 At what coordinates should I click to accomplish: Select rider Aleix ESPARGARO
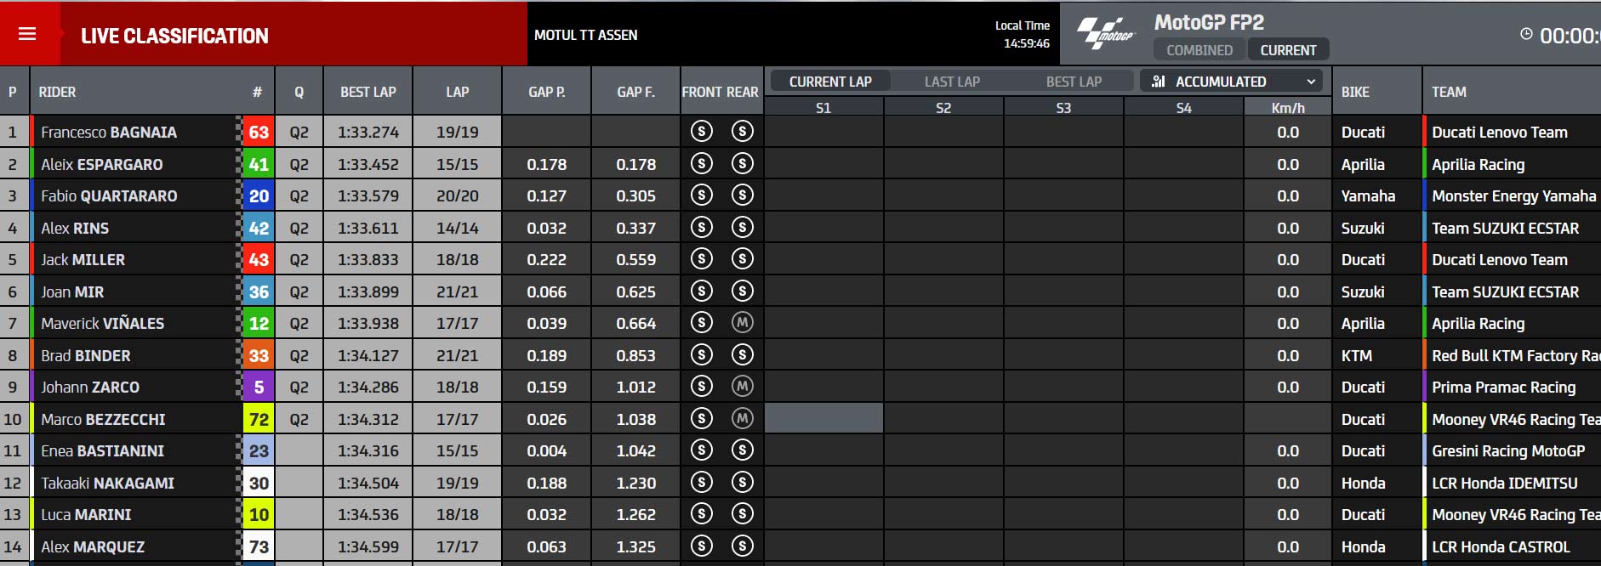102,164
